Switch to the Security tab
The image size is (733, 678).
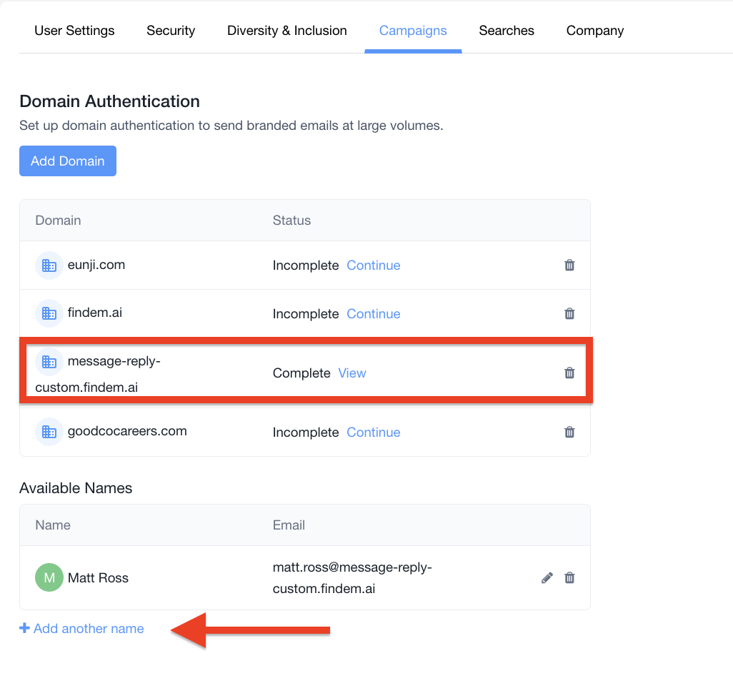[x=171, y=31]
